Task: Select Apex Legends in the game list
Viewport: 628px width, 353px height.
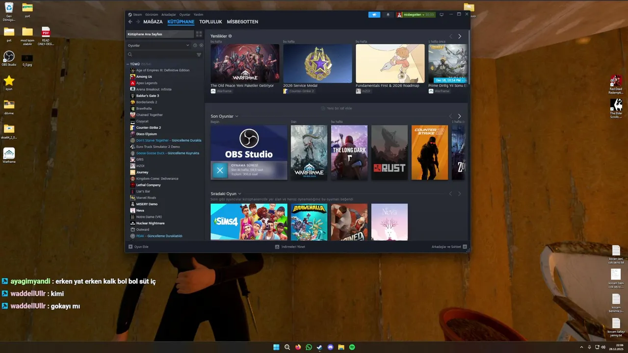Action: [x=147, y=83]
